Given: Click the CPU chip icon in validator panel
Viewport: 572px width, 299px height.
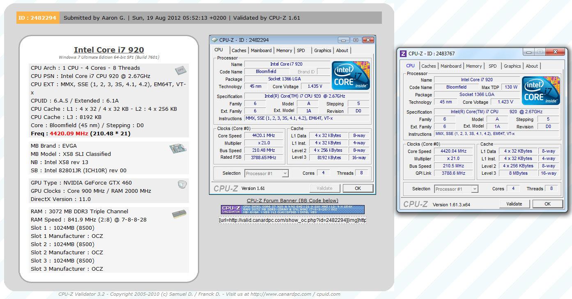Looking at the screenshot, I should coord(180,70).
